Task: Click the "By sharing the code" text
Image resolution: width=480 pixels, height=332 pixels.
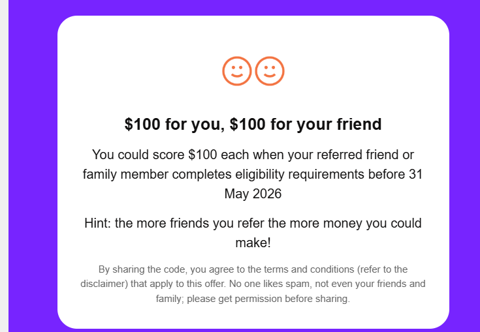Action: point(138,269)
